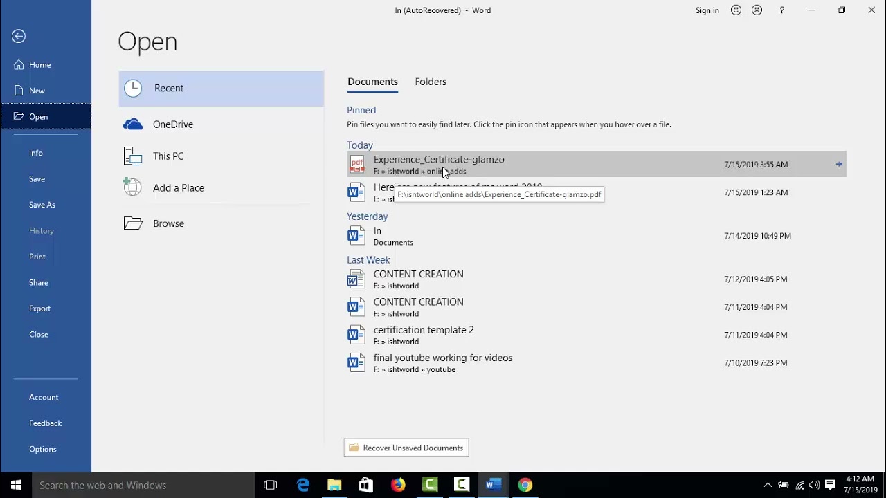This screenshot has height=498, width=886.
Task: Send a smile feedback icon
Action: 736,10
